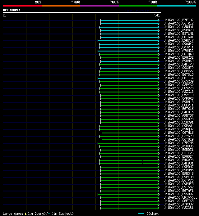Select the UniRef100_B9GQE4 label

pyautogui.click(x=178, y=156)
